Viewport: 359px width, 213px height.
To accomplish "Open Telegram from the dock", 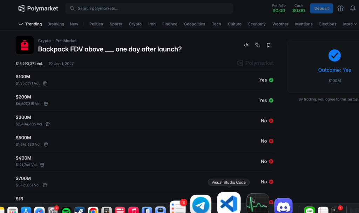I will 201,205.
